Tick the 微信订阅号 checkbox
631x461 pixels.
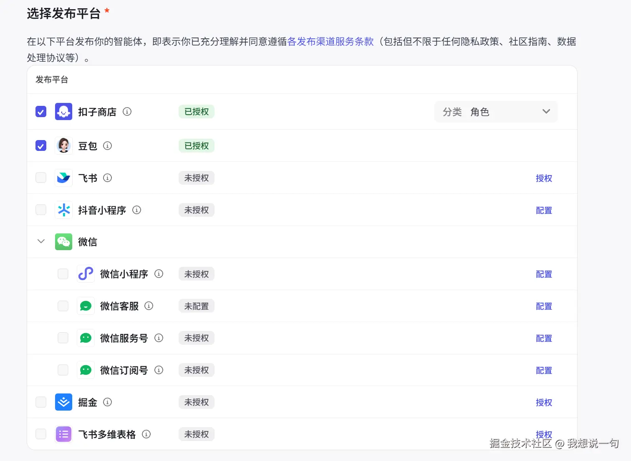click(63, 370)
